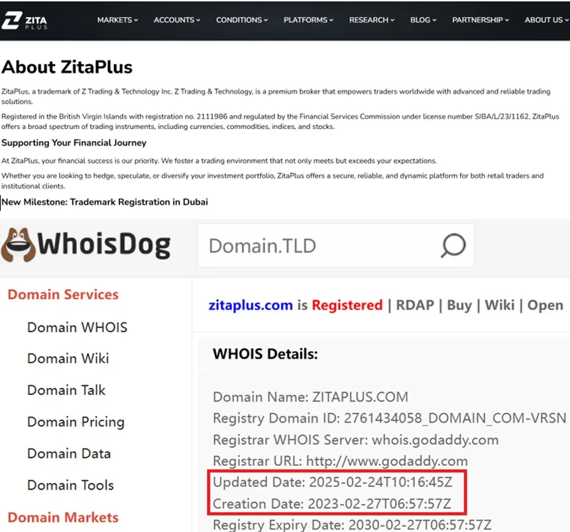Click the Domain Markets heading
The width and height of the screenshot is (570, 532).
pyautogui.click(x=63, y=517)
